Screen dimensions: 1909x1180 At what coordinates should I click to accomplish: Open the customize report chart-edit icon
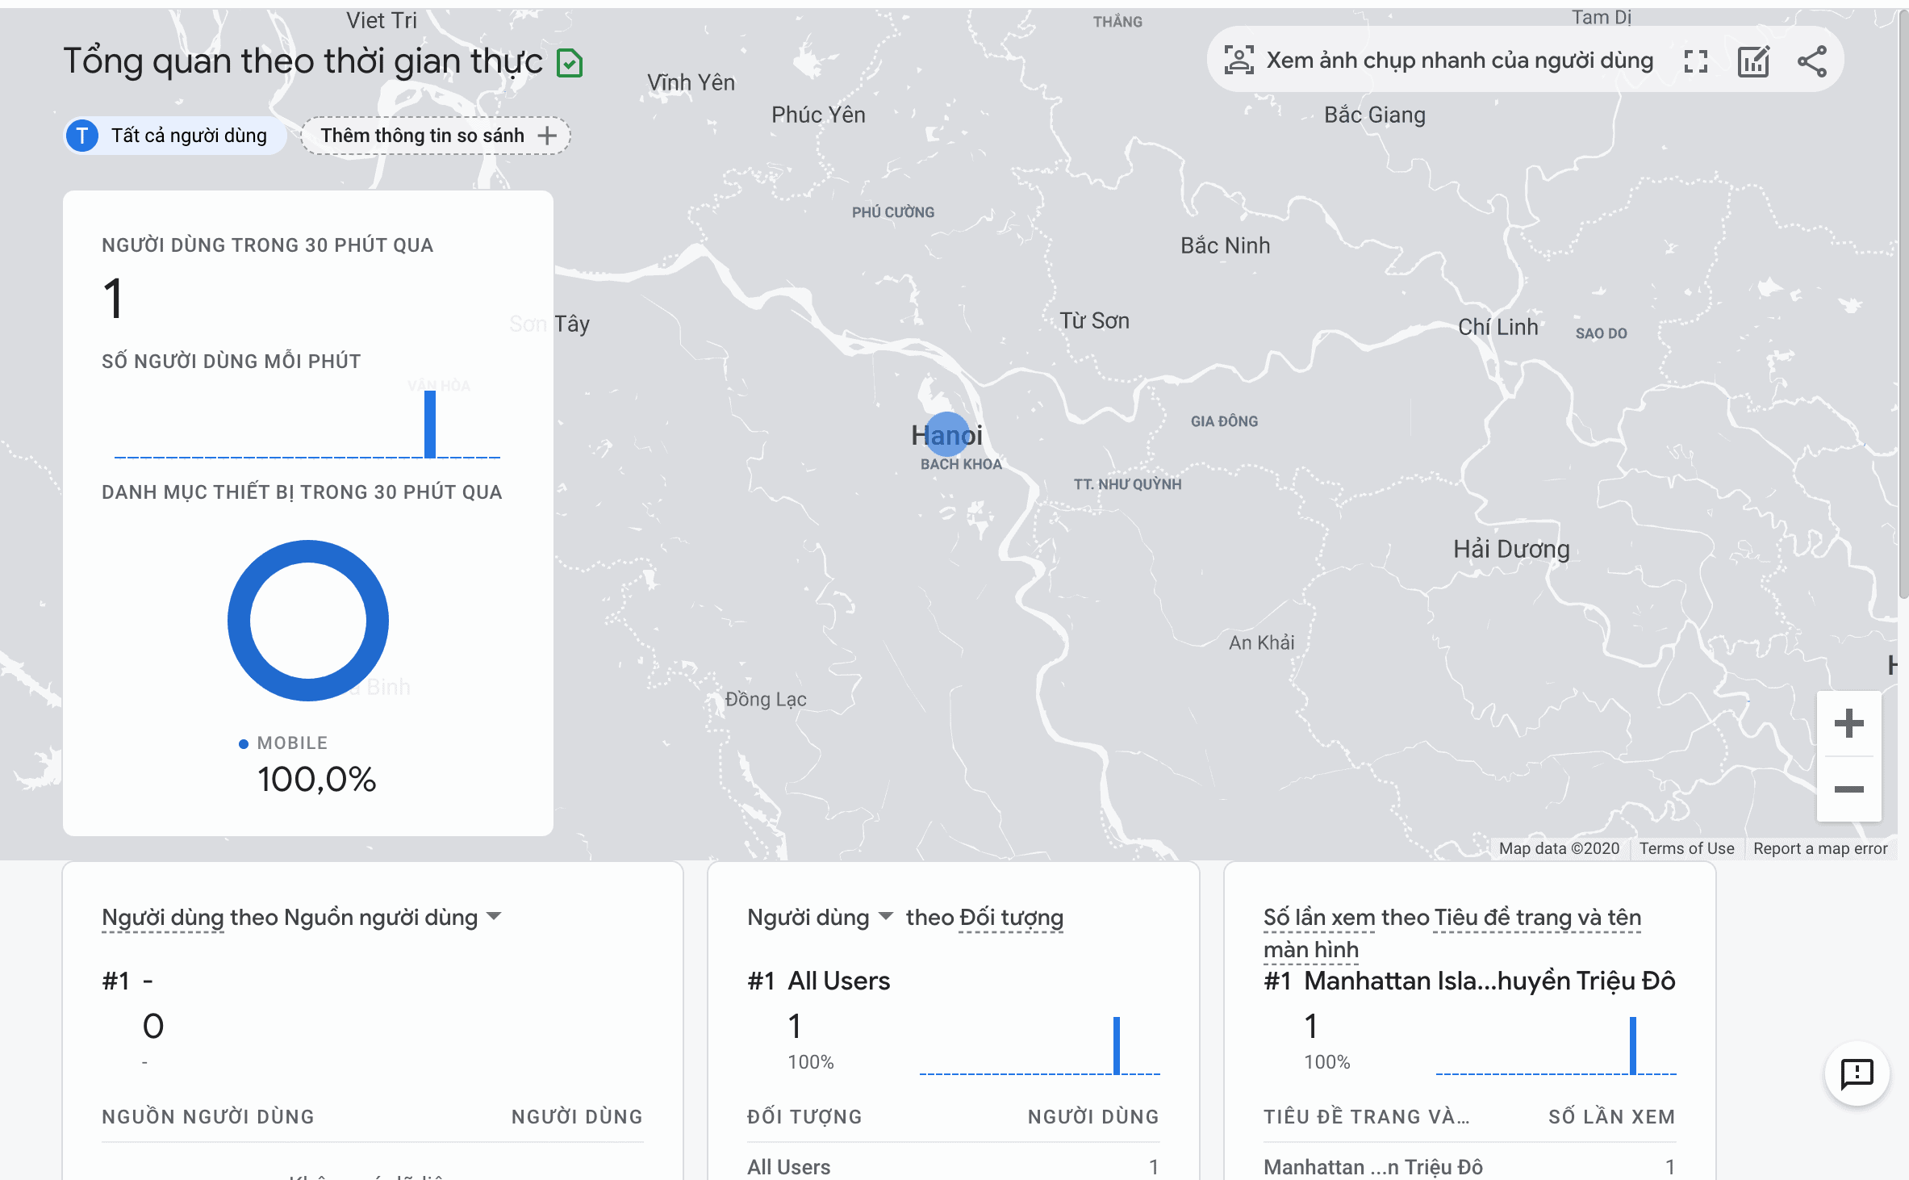click(1753, 61)
